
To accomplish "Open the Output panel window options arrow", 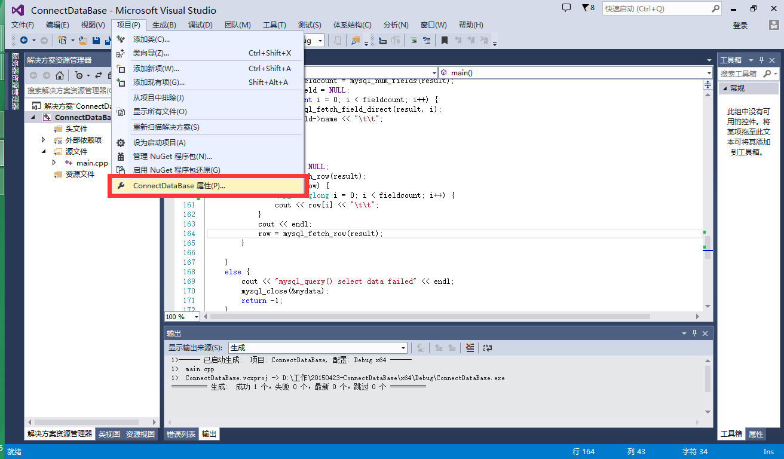I will tap(684, 333).
